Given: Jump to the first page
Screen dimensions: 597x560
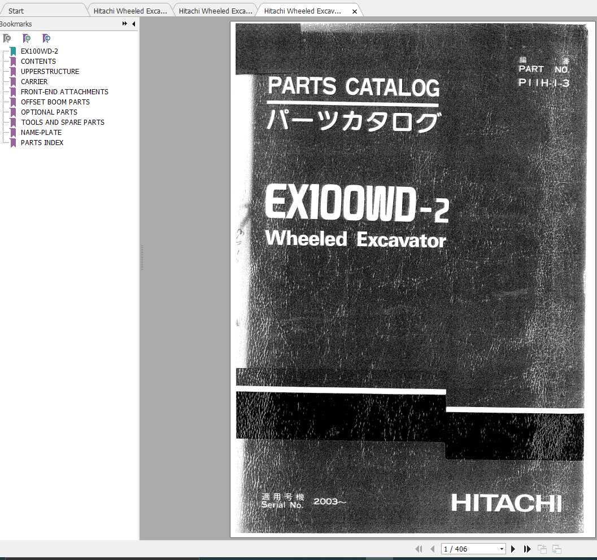Looking at the screenshot, I should [x=419, y=548].
